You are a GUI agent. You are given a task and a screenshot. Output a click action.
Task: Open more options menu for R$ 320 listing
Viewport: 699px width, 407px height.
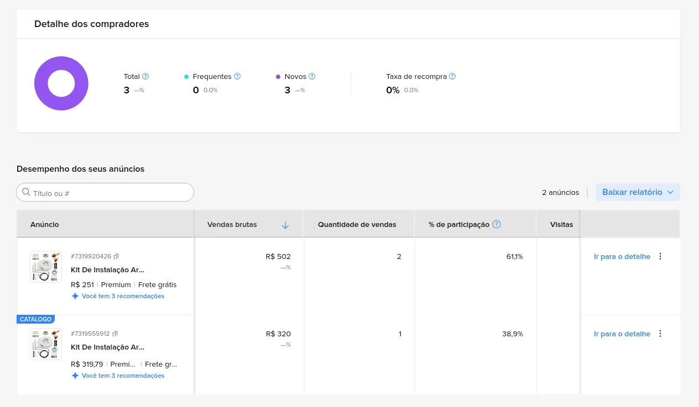pyautogui.click(x=660, y=334)
